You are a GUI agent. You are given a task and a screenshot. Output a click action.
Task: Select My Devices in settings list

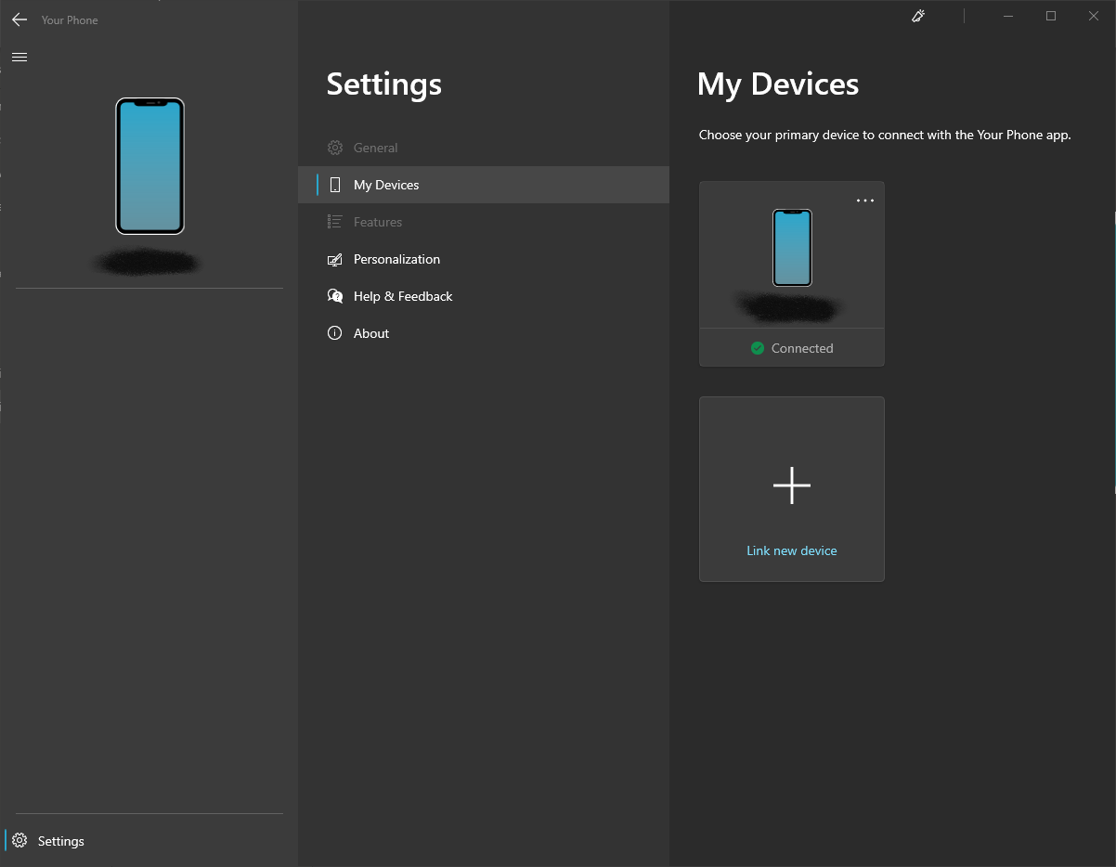pos(484,185)
